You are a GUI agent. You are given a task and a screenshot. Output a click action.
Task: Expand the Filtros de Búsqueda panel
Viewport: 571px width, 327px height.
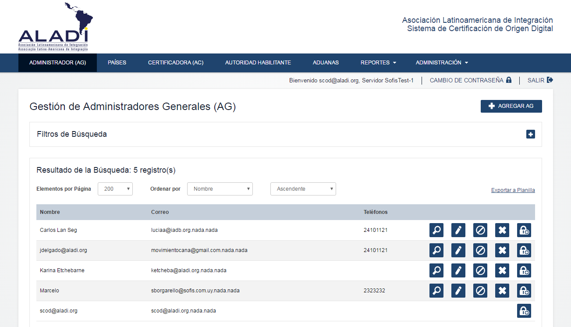[530, 135]
